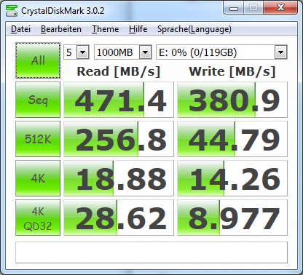This screenshot has height=275, width=303.
Task: Start the 4K benchmark
Action: (38, 178)
